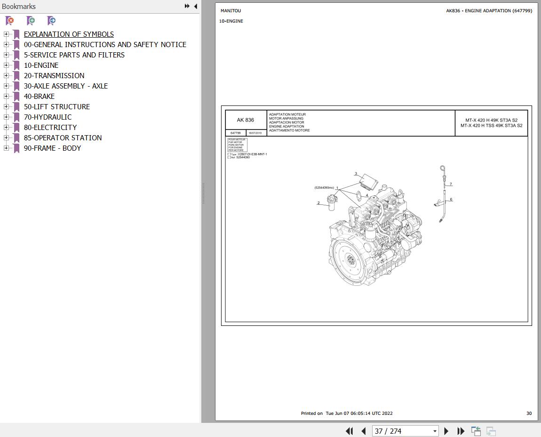This screenshot has width=541, height=437.
Task: Jump to the last page
Action: click(461, 431)
